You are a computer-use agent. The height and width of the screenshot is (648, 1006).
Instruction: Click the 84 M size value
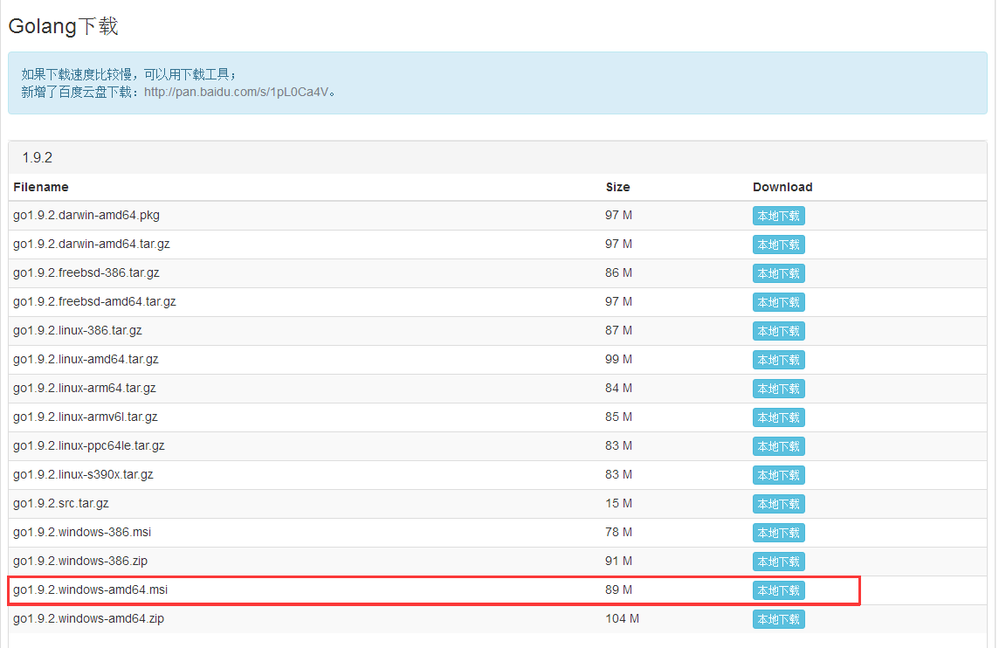pos(618,388)
